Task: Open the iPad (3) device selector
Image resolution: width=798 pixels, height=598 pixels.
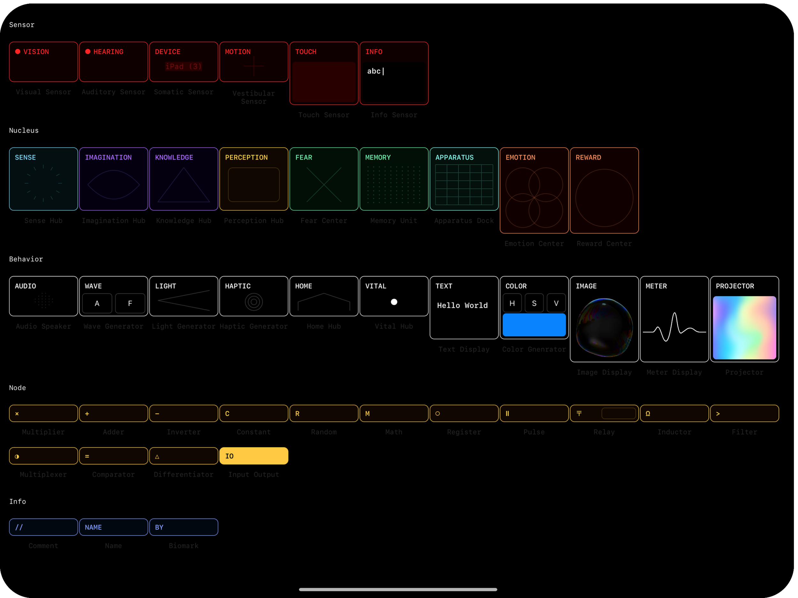Action: [x=183, y=66]
